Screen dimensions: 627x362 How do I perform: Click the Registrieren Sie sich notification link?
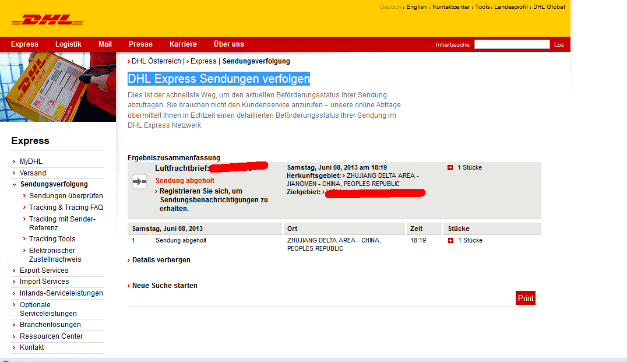pyautogui.click(x=213, y=199)
